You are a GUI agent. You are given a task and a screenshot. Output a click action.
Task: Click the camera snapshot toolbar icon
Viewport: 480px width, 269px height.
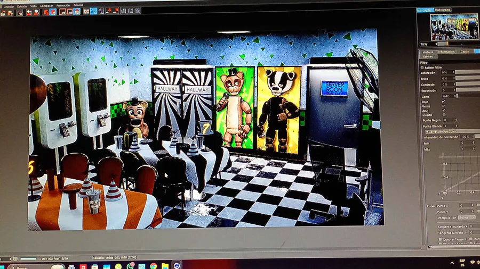pyautogui.click(x=20, y=13)
